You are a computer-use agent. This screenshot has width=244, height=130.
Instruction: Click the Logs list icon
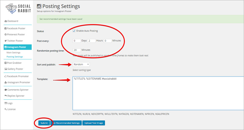pos(6,103)
